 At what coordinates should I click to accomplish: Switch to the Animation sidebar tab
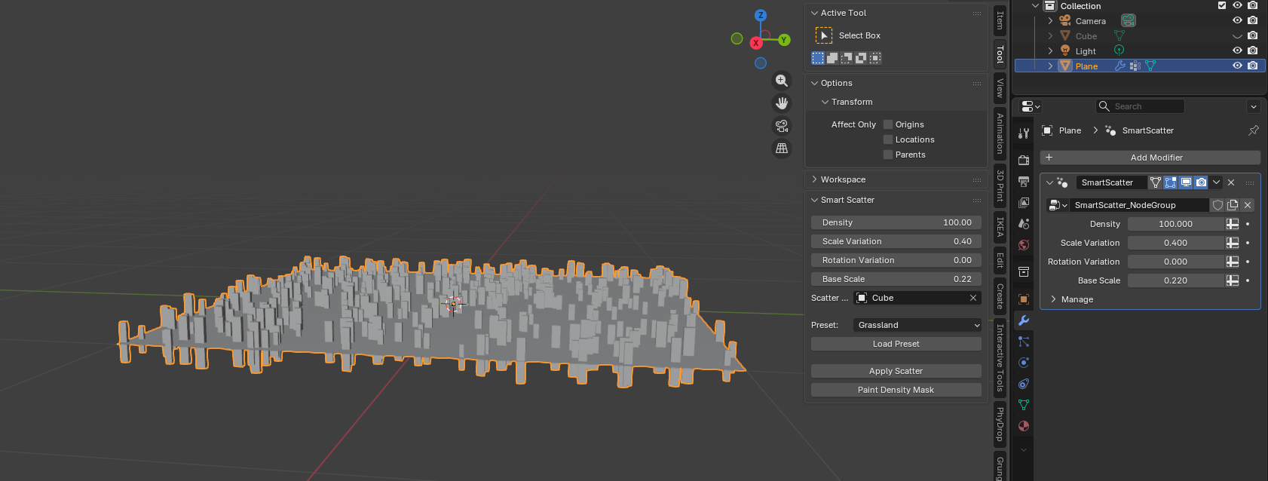pos(1000,133)
